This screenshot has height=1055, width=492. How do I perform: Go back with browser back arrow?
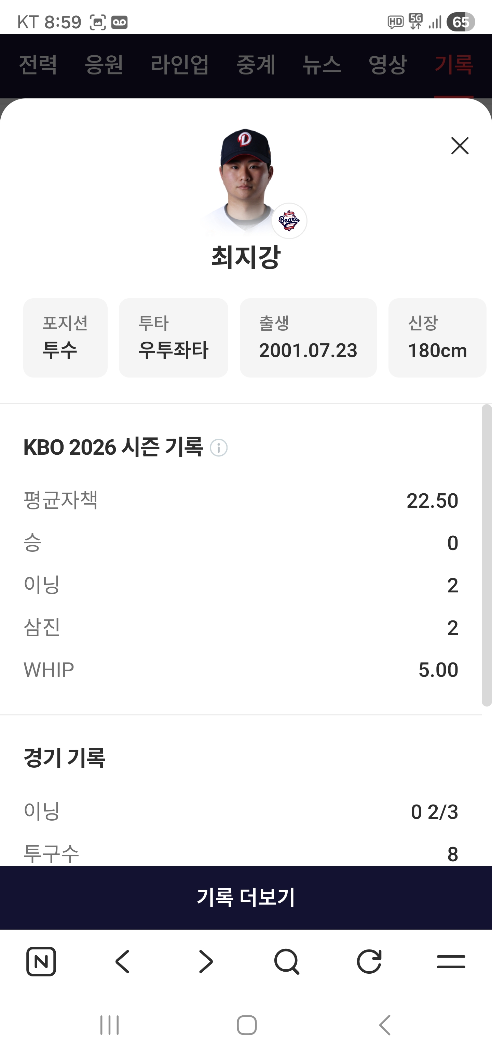[x=123, y=961]
